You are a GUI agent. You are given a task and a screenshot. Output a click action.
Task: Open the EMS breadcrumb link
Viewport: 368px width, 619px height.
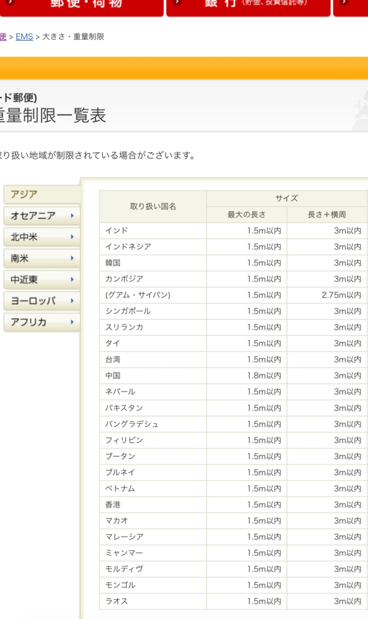24,37
